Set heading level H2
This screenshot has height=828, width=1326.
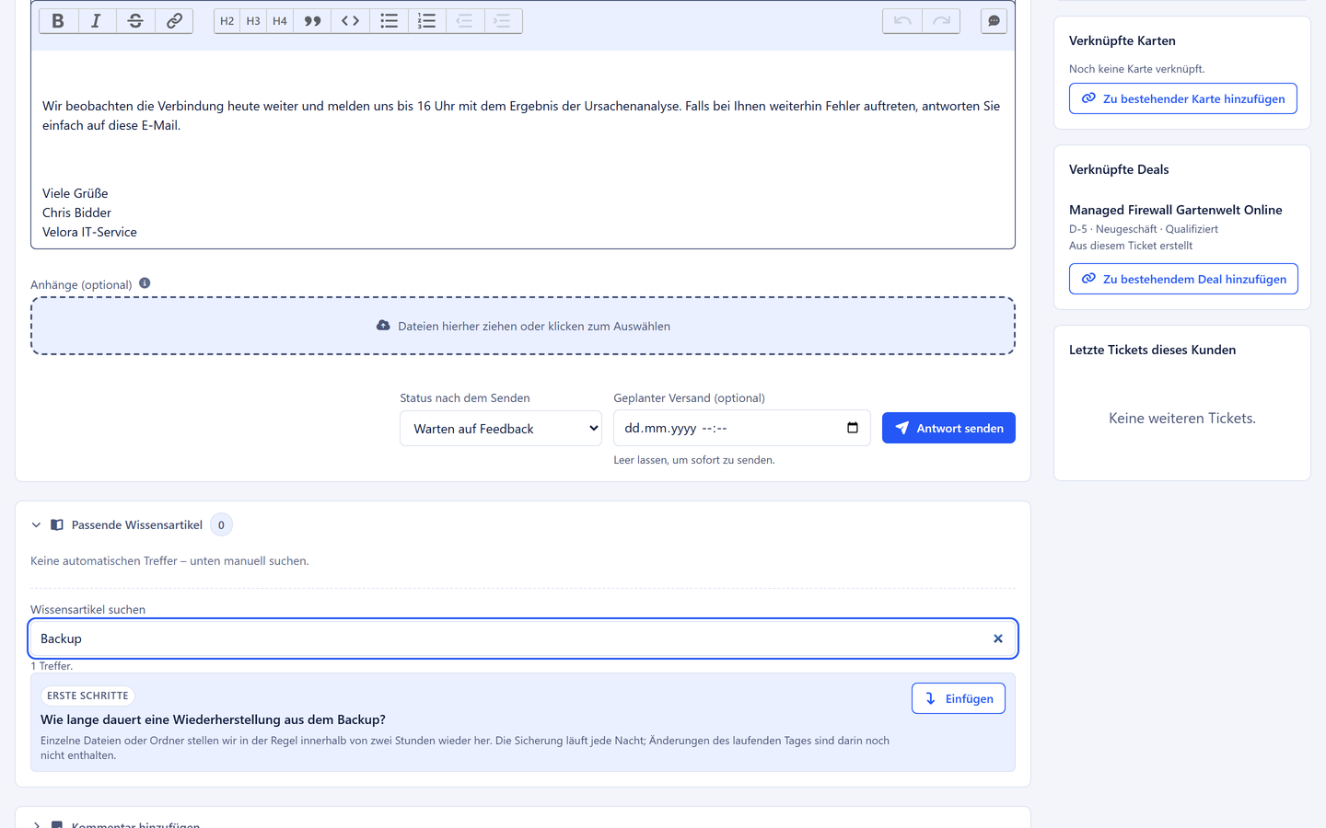pos(227,21)
